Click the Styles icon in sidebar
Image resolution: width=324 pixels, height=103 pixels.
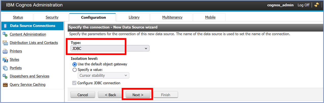[x=5, y=60]
